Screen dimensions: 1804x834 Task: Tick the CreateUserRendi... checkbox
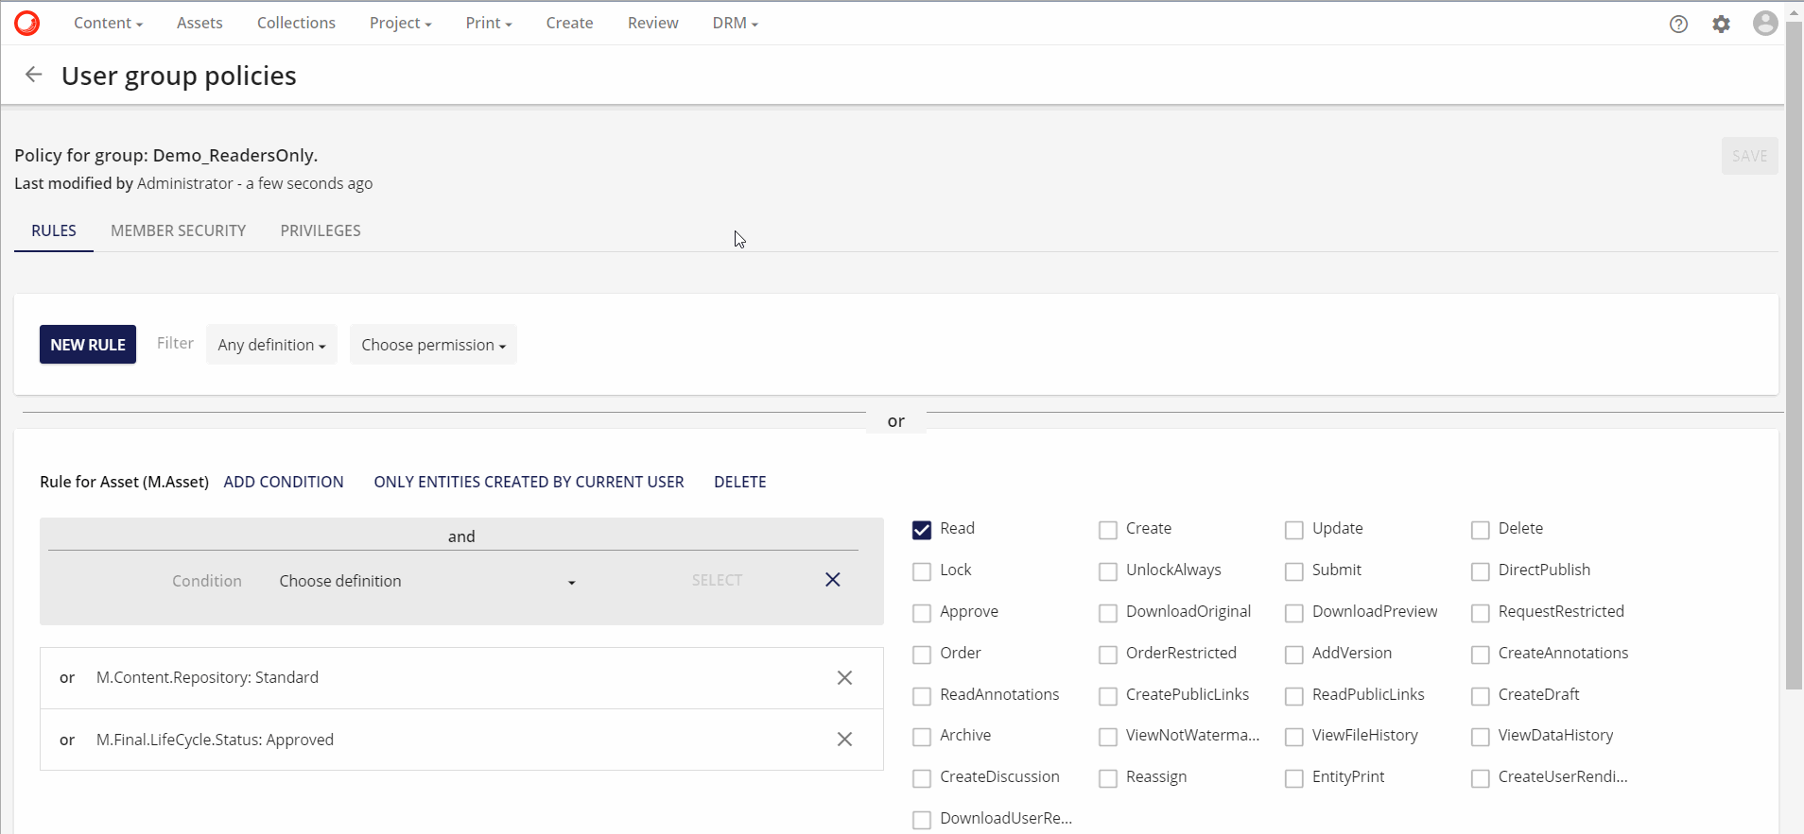[x=1481, y=778]
